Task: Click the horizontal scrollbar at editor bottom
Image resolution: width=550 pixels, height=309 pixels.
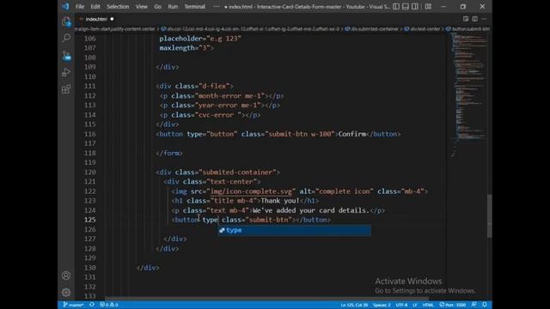Action: point(266,299)
